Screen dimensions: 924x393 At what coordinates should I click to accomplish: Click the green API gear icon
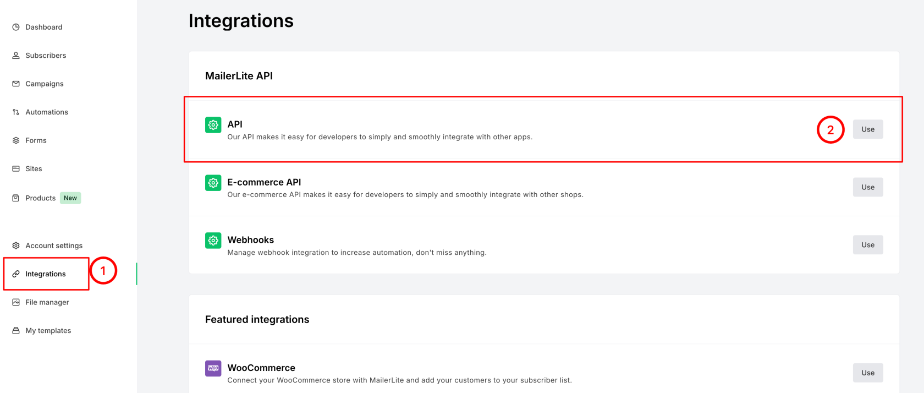tap(213, 125)
